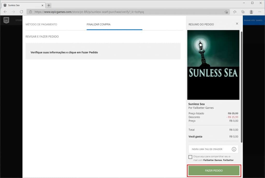265x178 pixels.
Task: Maximize the browser window
Action: (x=252, y=3)
